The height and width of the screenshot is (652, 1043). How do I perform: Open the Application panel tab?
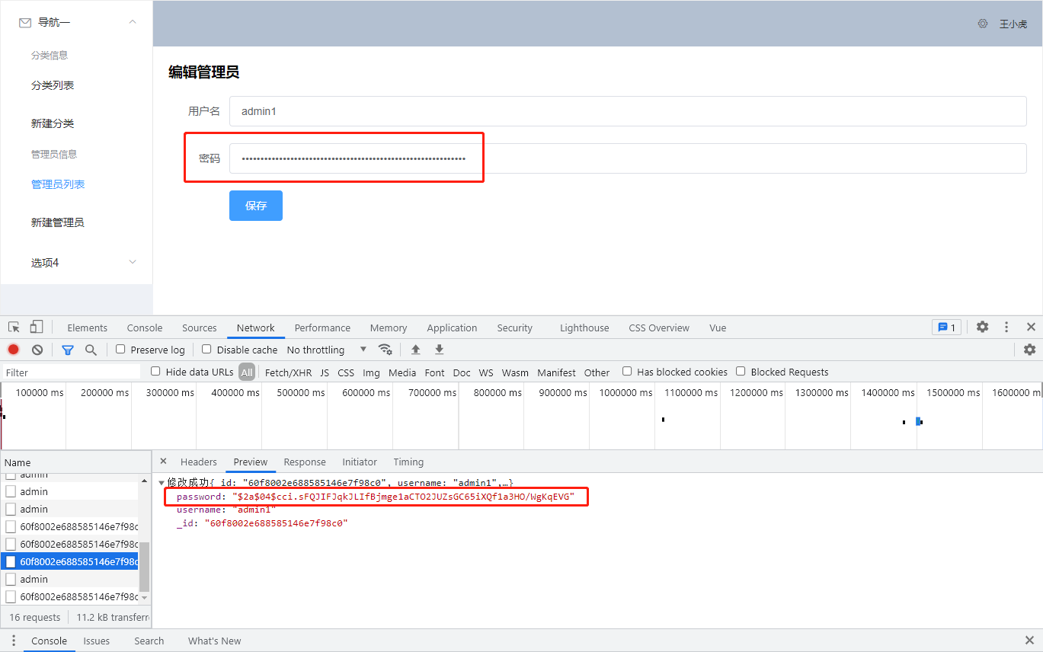452,328
